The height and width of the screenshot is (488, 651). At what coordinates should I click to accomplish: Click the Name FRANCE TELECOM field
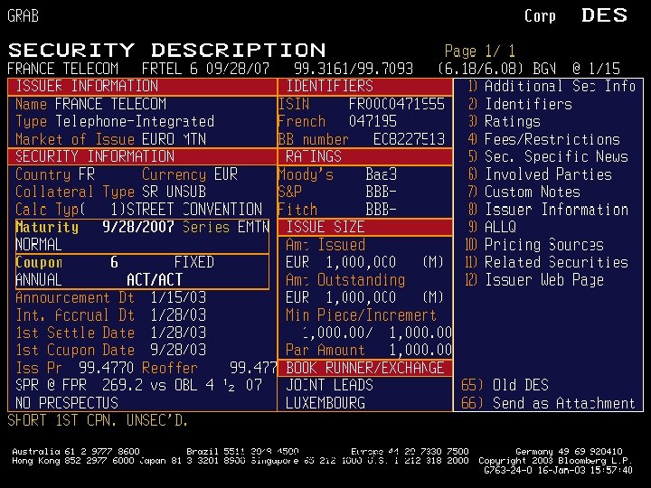pyautogui.click(x=91, y=104)
